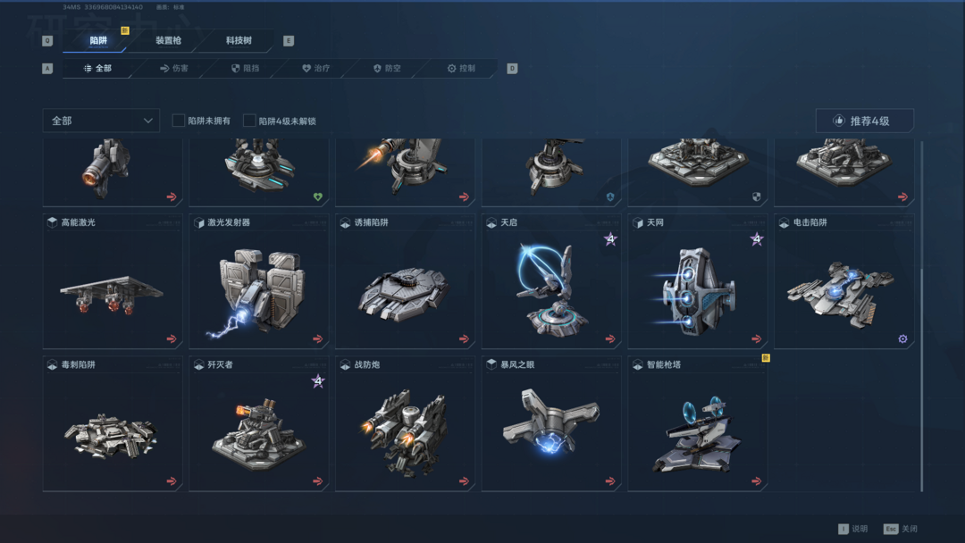
Task: Click the 暴风之眼 trap icon
Action: coord(550,421)
